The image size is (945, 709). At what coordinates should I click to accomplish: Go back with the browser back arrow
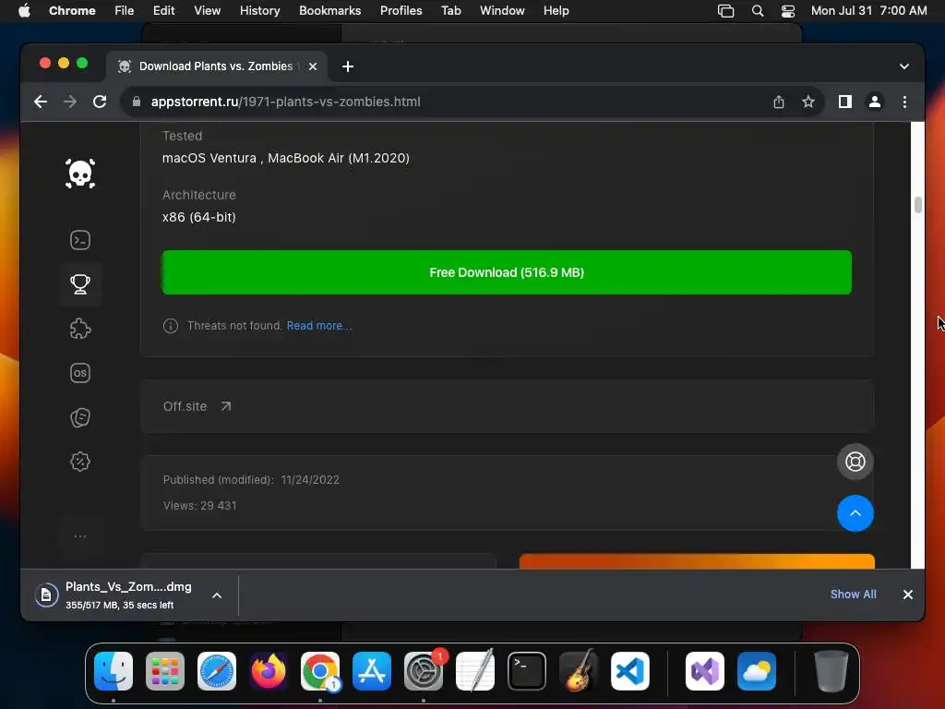pyautogui.click(x=41, y=102)
